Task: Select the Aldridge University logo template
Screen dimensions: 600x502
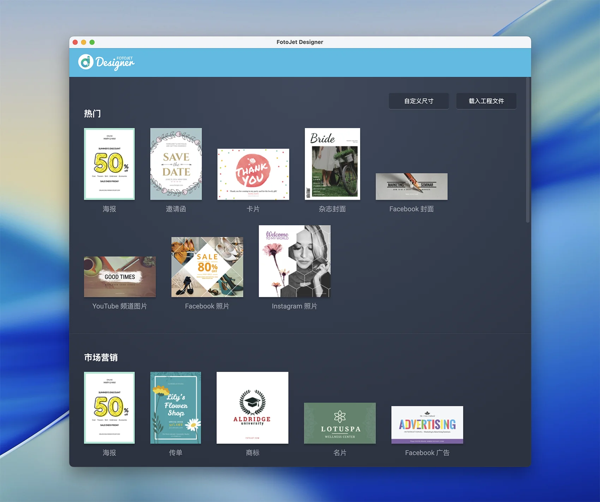Action: pos(252,408)
